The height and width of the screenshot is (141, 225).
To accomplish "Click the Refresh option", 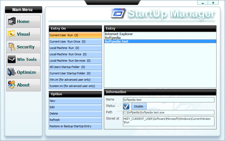I will tap(75, 120).
